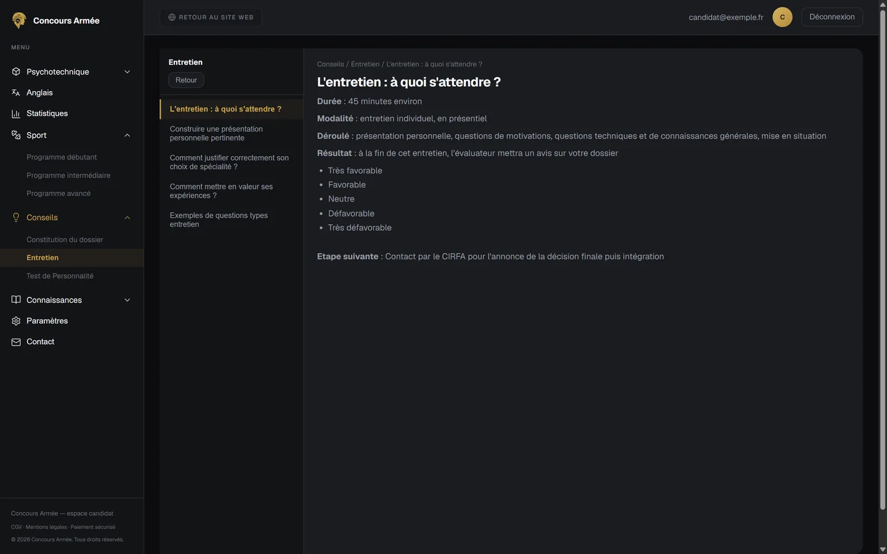Open Test de Personnalité
The height and width of the screenshot is (554, 887).
pos(60,276)
